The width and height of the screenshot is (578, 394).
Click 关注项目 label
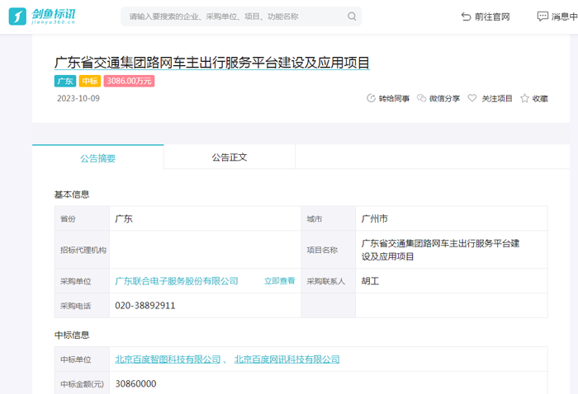tap(497, 99)
